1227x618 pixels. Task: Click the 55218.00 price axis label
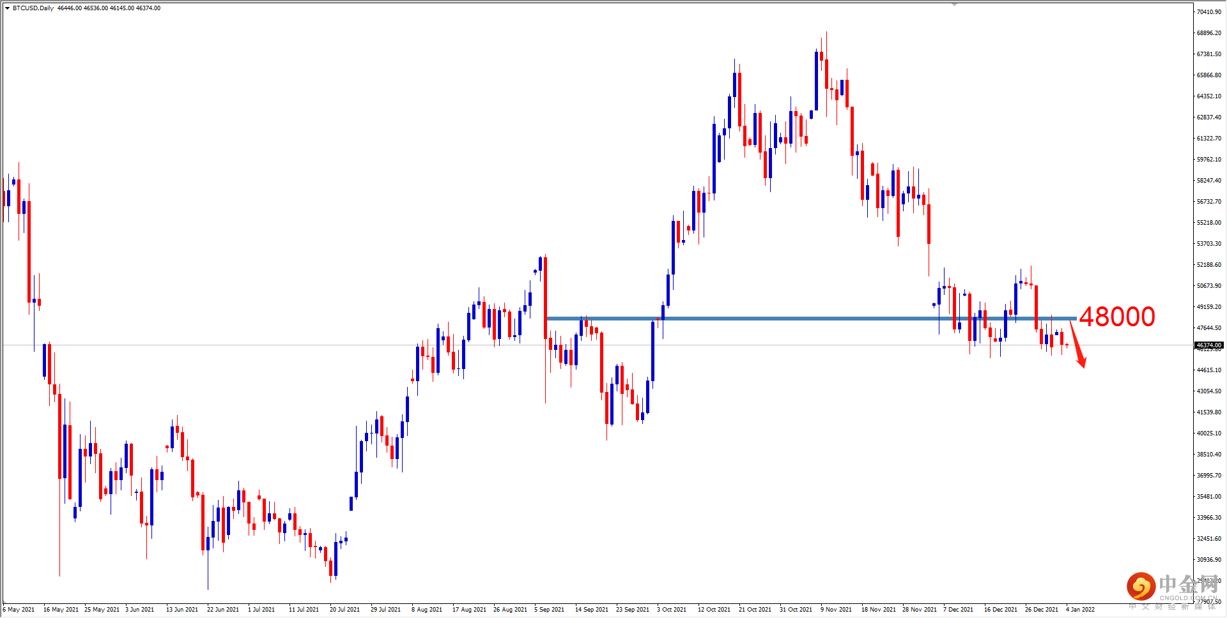[x=1209, y=223]
